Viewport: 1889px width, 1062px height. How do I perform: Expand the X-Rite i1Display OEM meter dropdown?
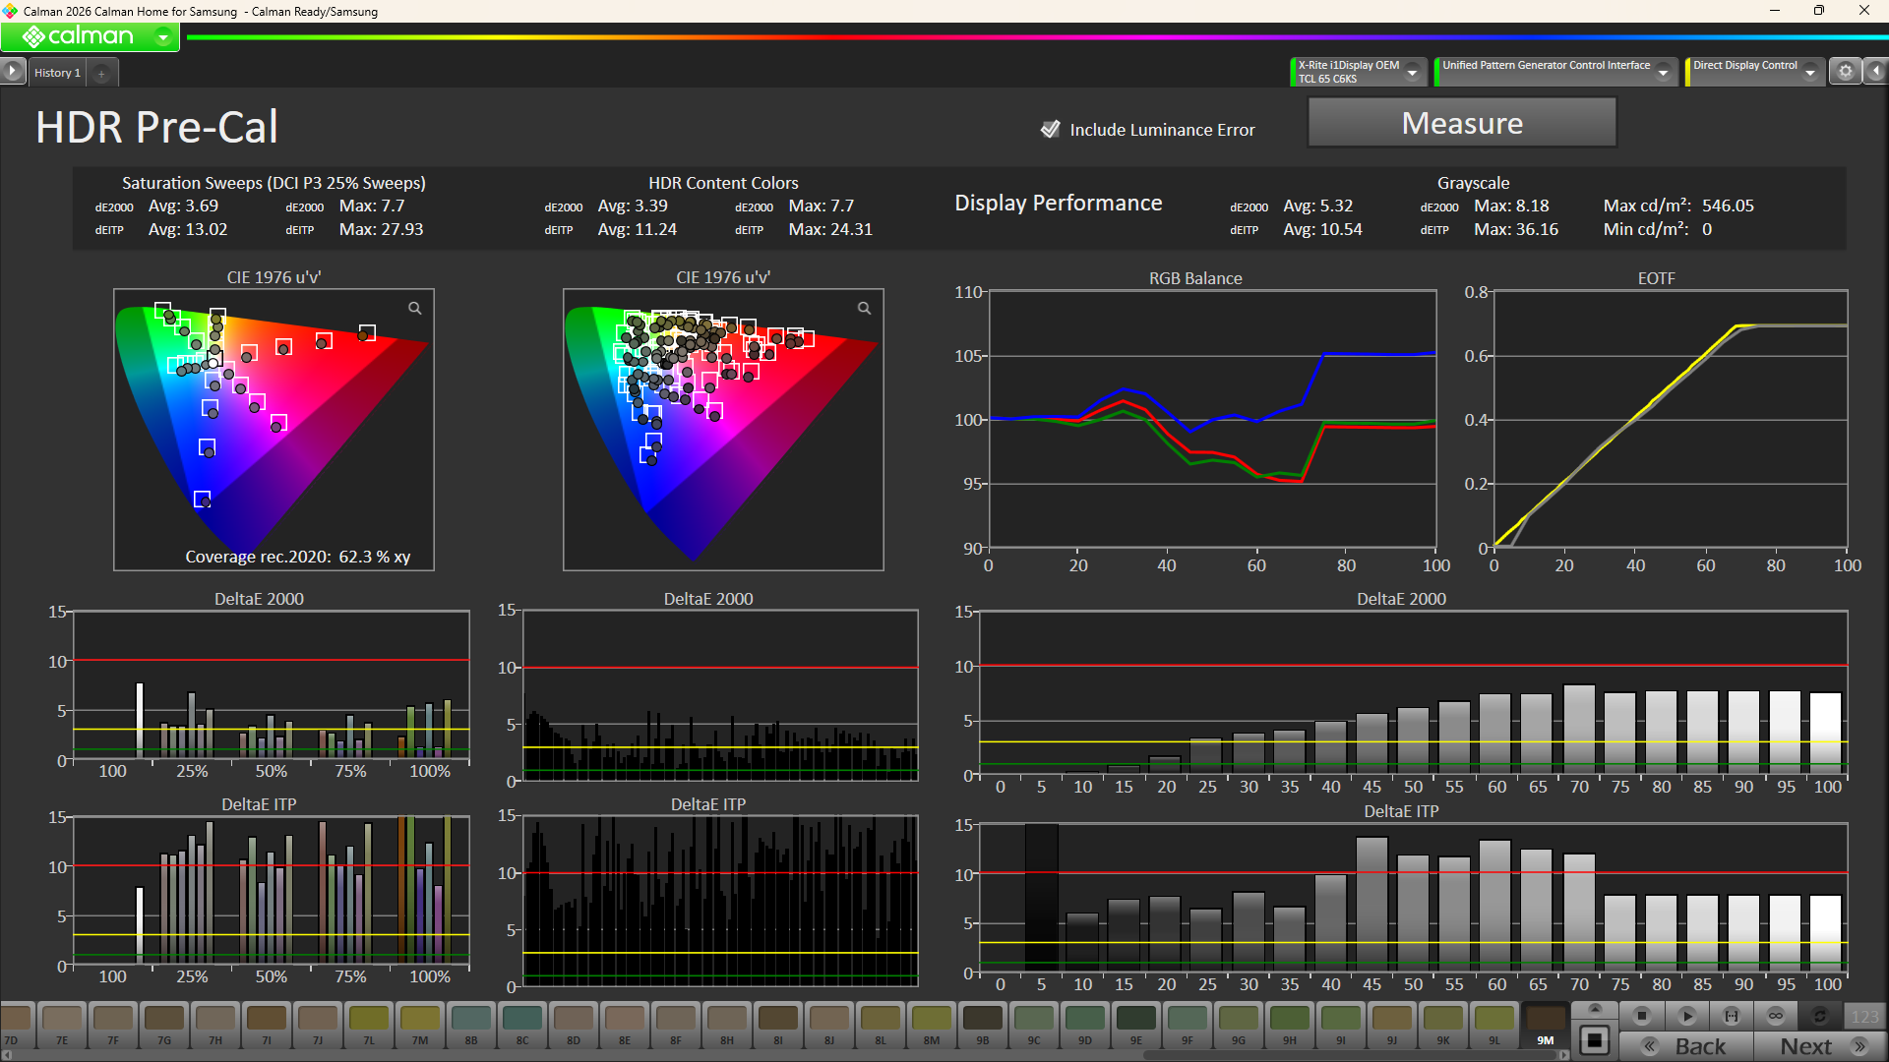[x=1413, y=73]
